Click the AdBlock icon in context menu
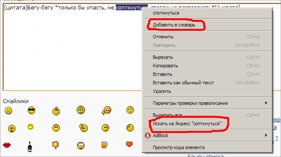 (x=148, y=135)
